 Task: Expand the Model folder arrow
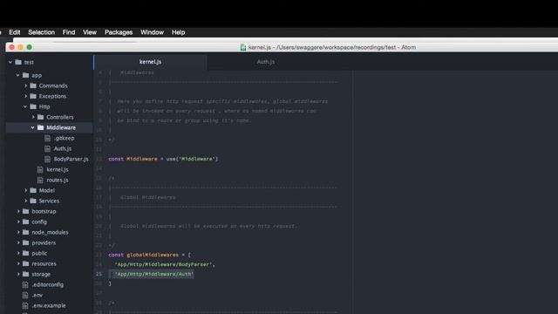(25, 190)
